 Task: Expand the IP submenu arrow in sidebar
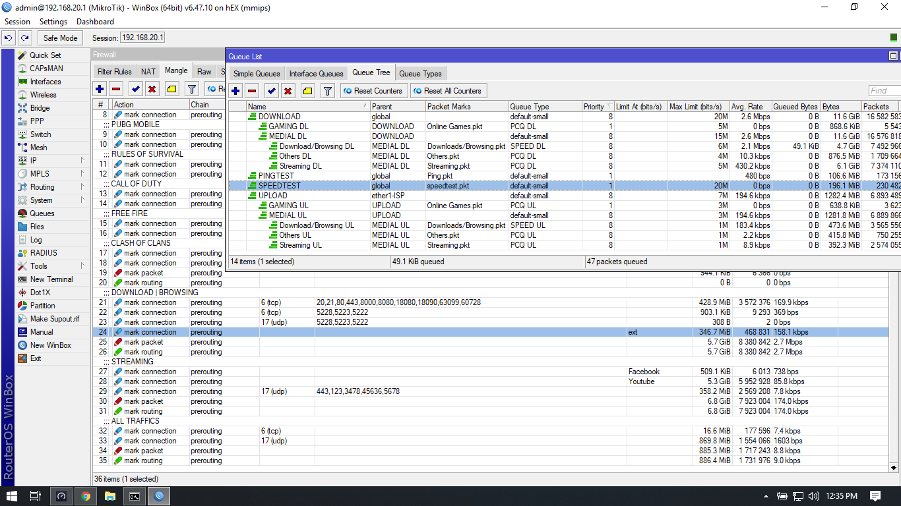pyautogui.click(x=82, y=161)
